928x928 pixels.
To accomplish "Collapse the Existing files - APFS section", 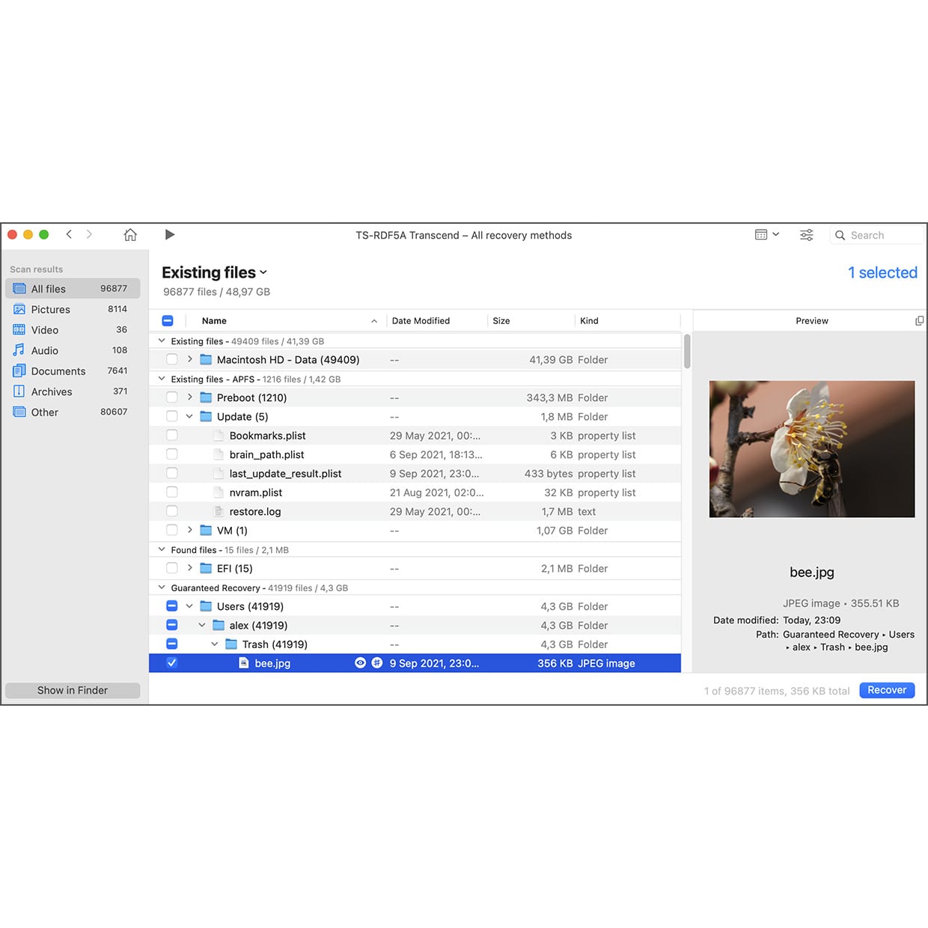I will pos(162,379).
